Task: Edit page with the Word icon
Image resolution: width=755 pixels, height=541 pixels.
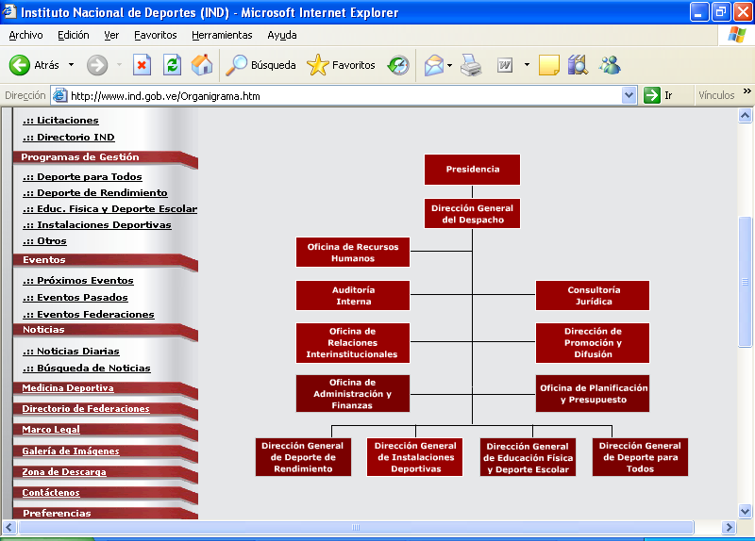Action: pos(505,65)
